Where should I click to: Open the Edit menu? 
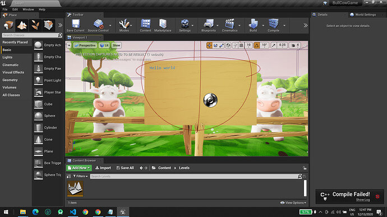[x=15, y=10]
